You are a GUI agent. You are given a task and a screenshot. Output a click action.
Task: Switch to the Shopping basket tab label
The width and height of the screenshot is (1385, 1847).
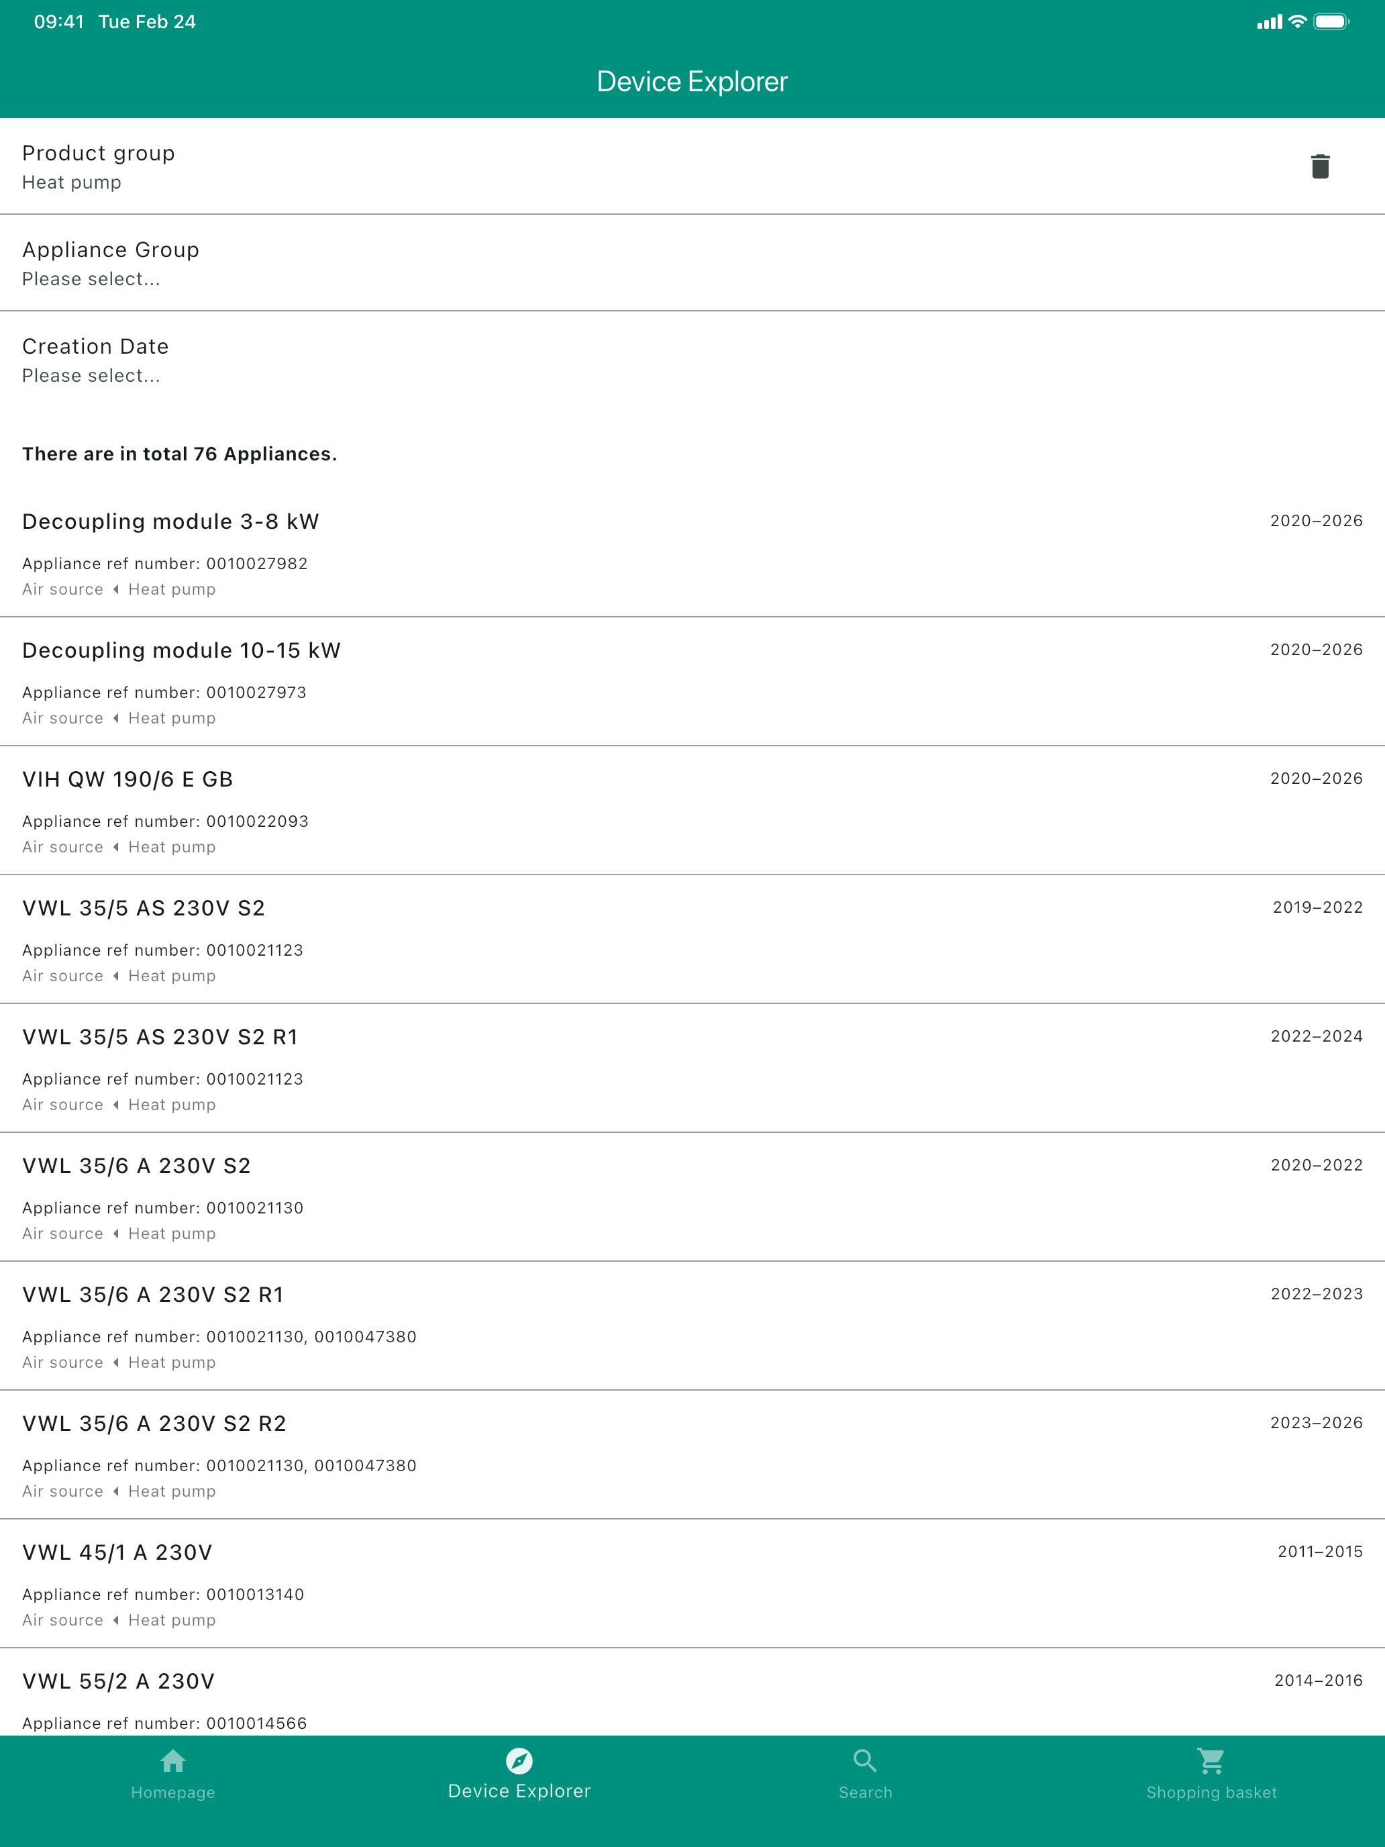(x=1211, y=1793)
